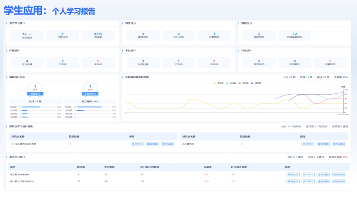Click the 48% accuracy value for 第一章
This screenshot has width=357, height=202.
coord(206,181)
